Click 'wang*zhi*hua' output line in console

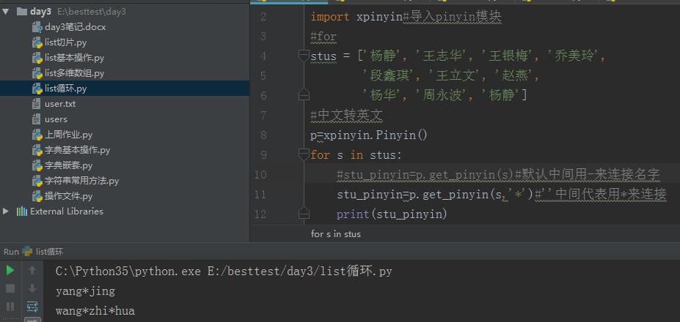point(95,311)
